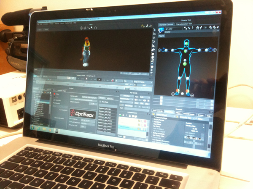
Task: Click the yellow curve icon at viewer top-right
Action: pyautogui.click(x=143, y=26)
